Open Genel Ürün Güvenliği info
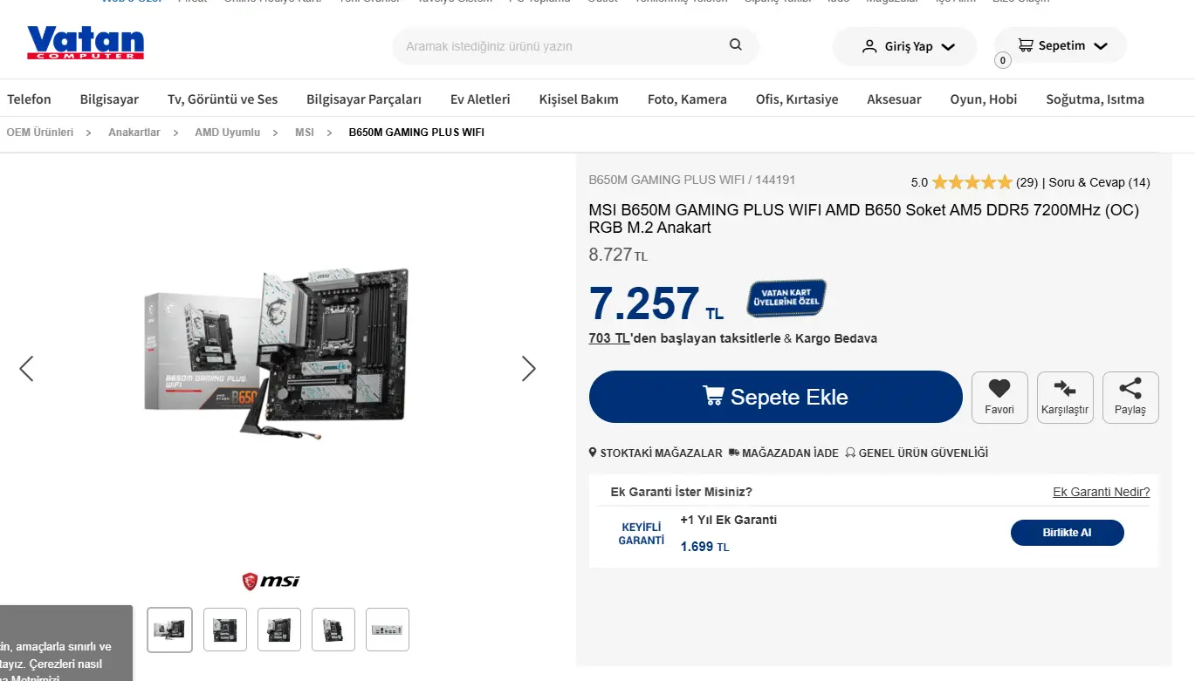This screenshot has width=1195, height=681. [917, 453]
